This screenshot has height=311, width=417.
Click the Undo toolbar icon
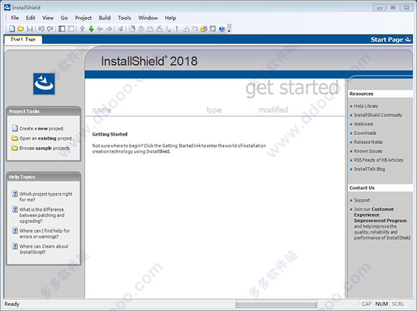[x=41, y=29]
